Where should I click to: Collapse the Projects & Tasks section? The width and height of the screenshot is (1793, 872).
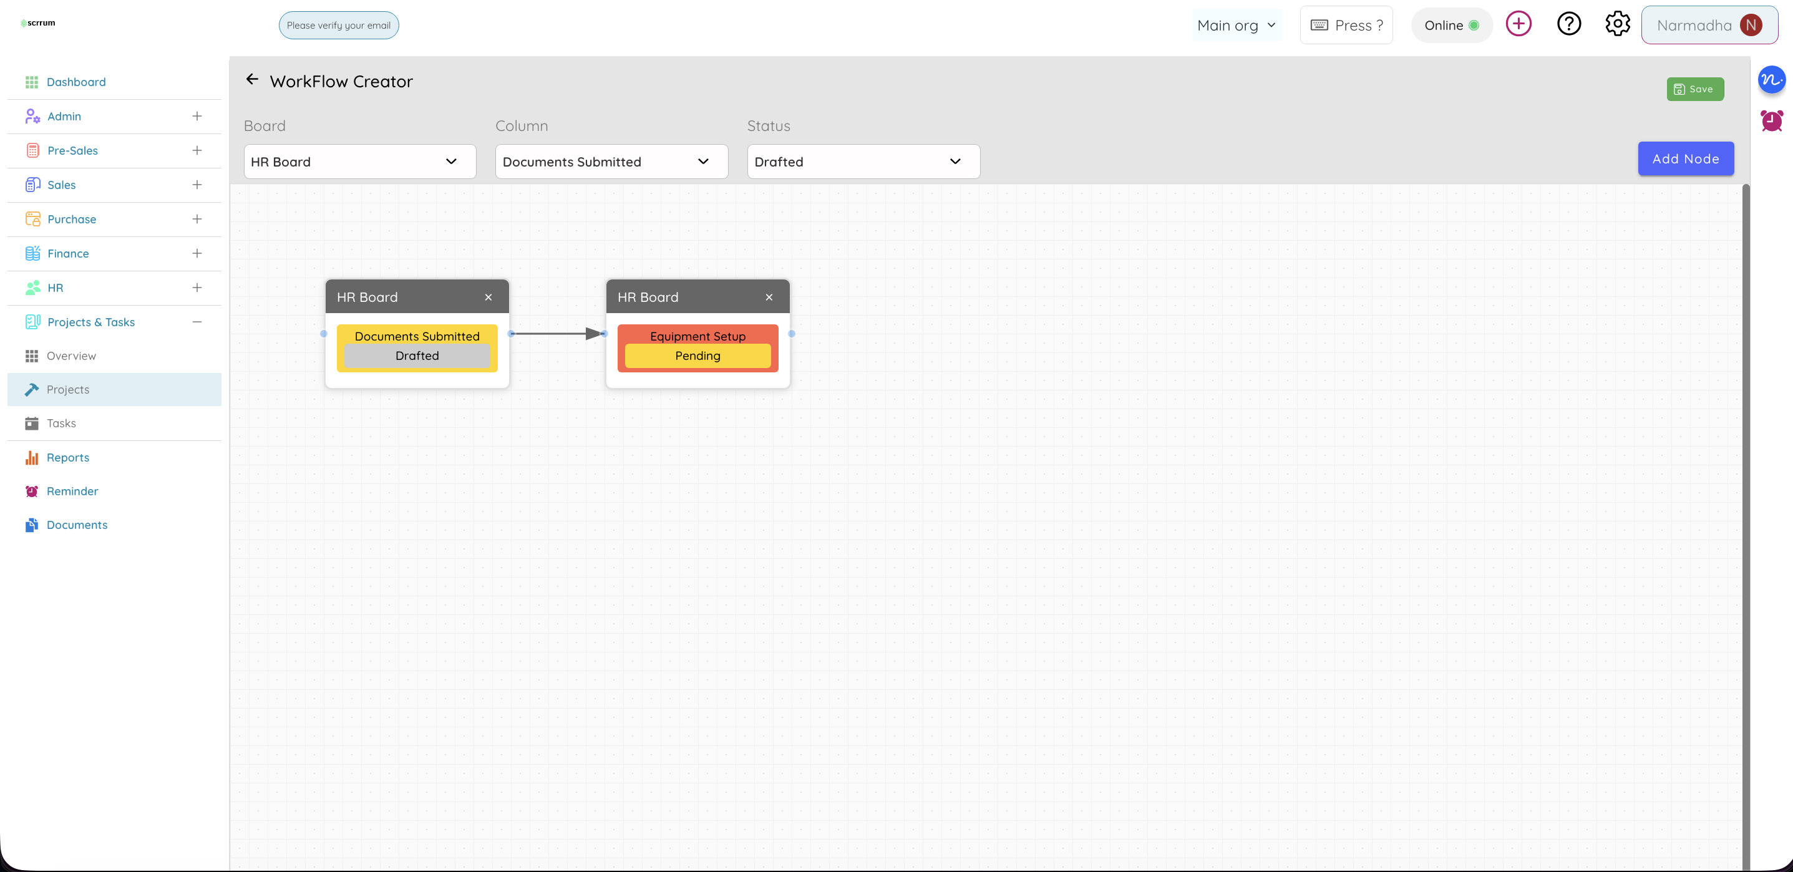[x=197, y=321]
